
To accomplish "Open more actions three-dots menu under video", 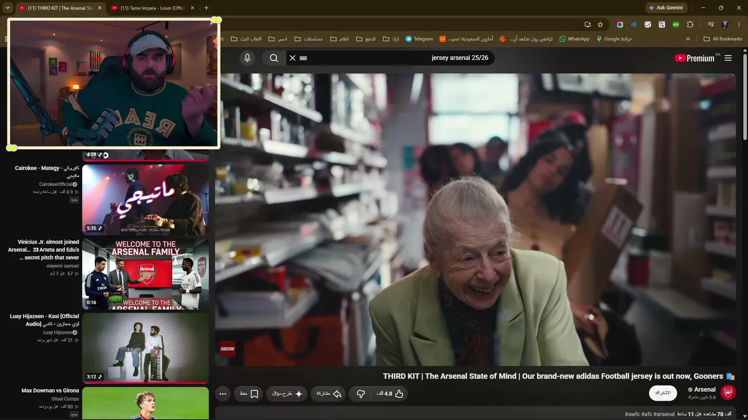I will pyautogui.click(x=223, y=394).
